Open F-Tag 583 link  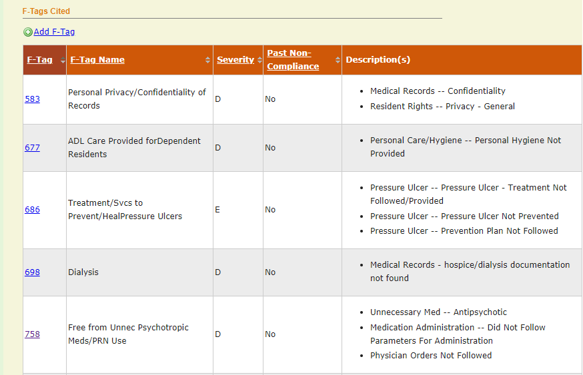32,99
